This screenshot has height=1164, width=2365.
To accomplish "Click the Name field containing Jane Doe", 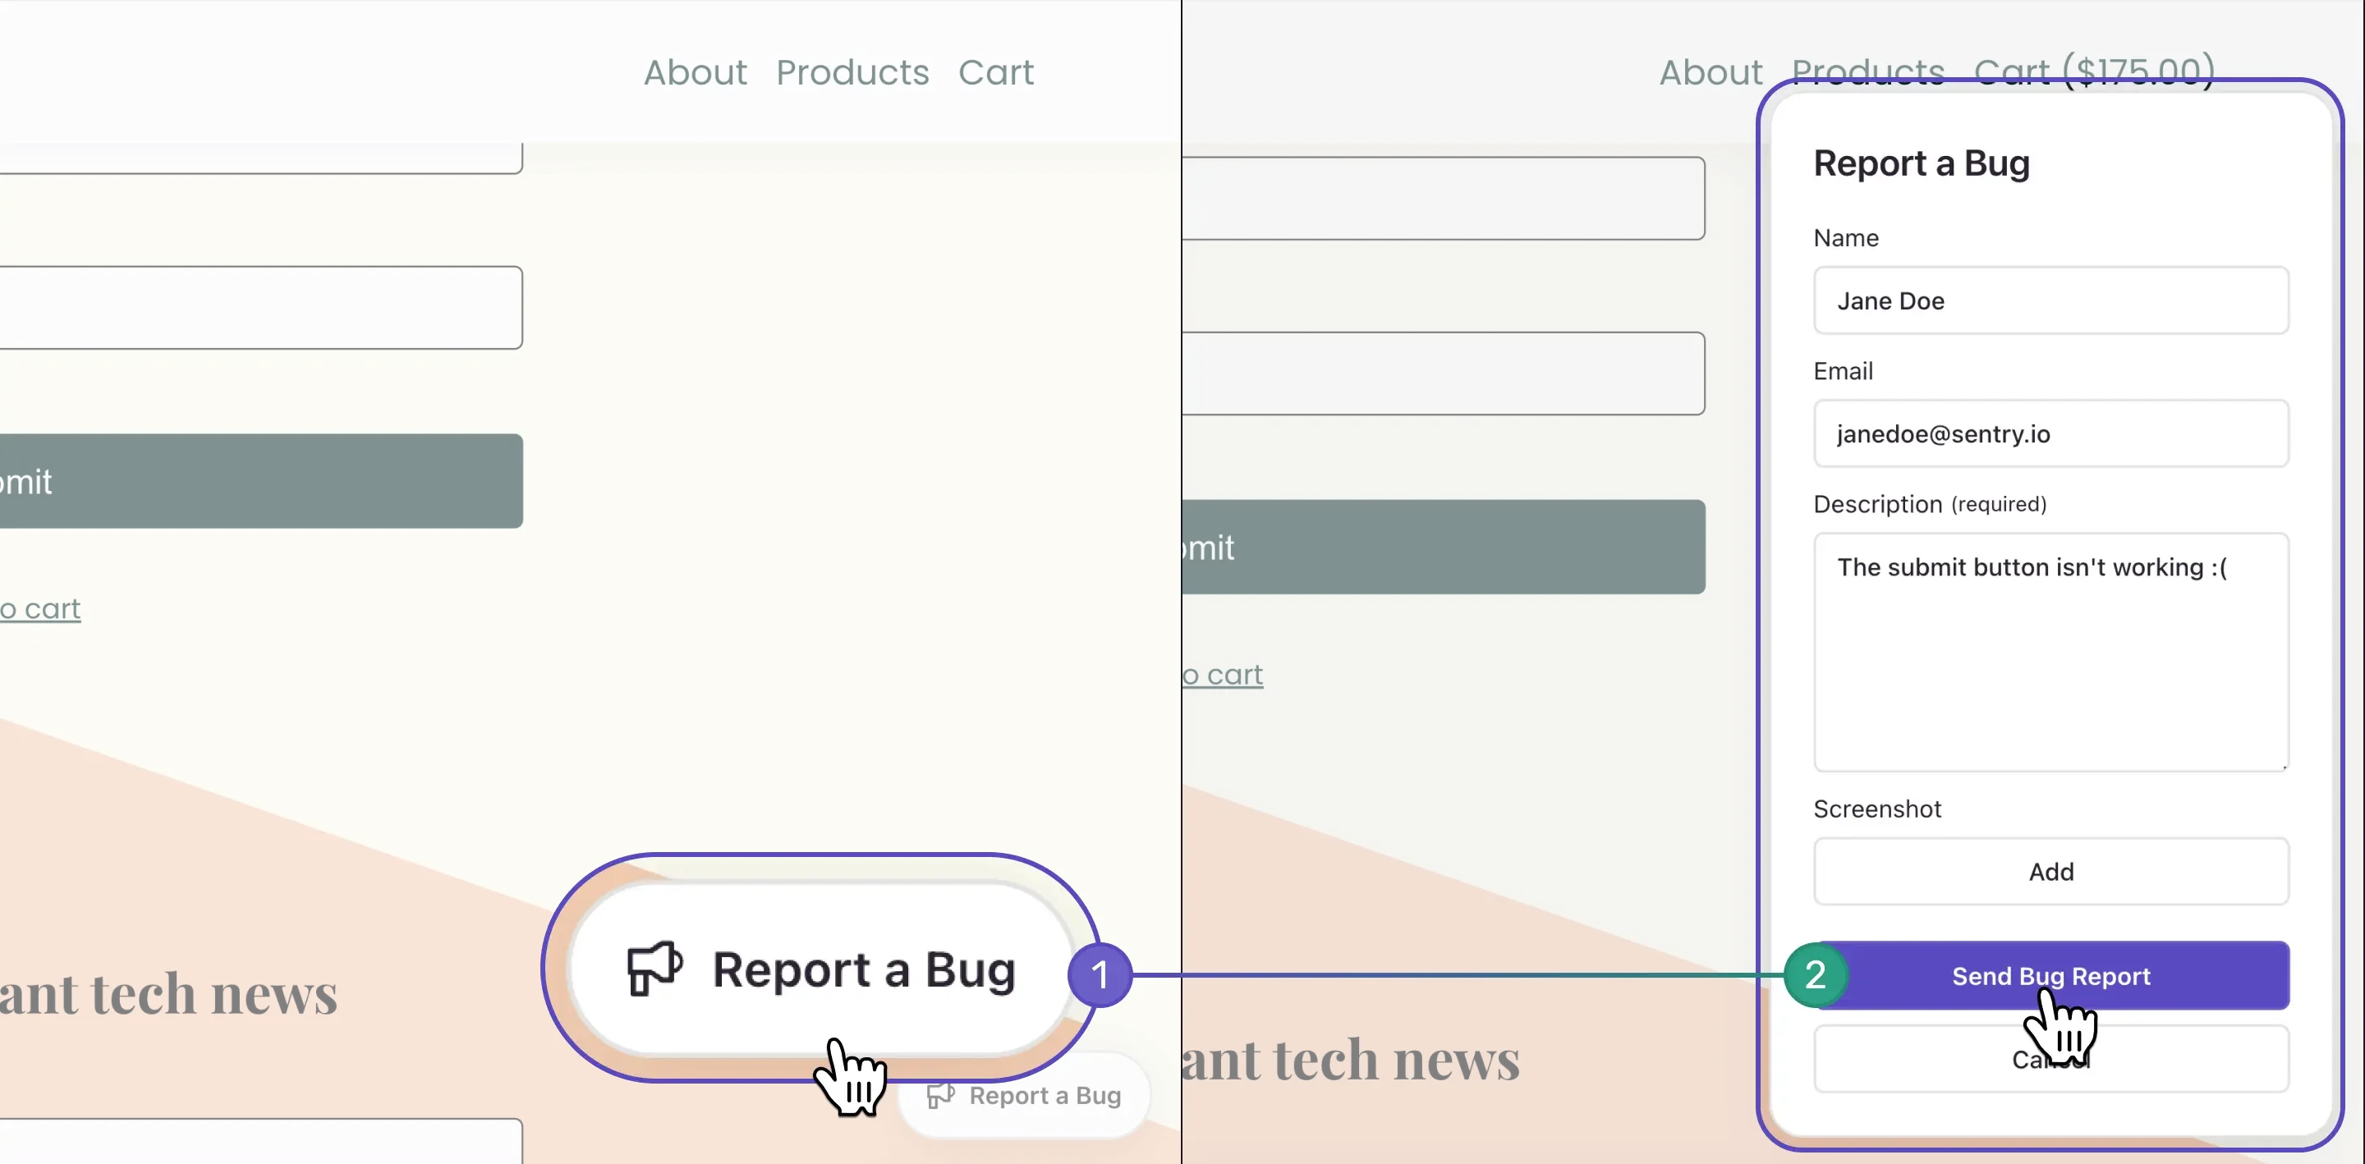I will point(2051,301).
